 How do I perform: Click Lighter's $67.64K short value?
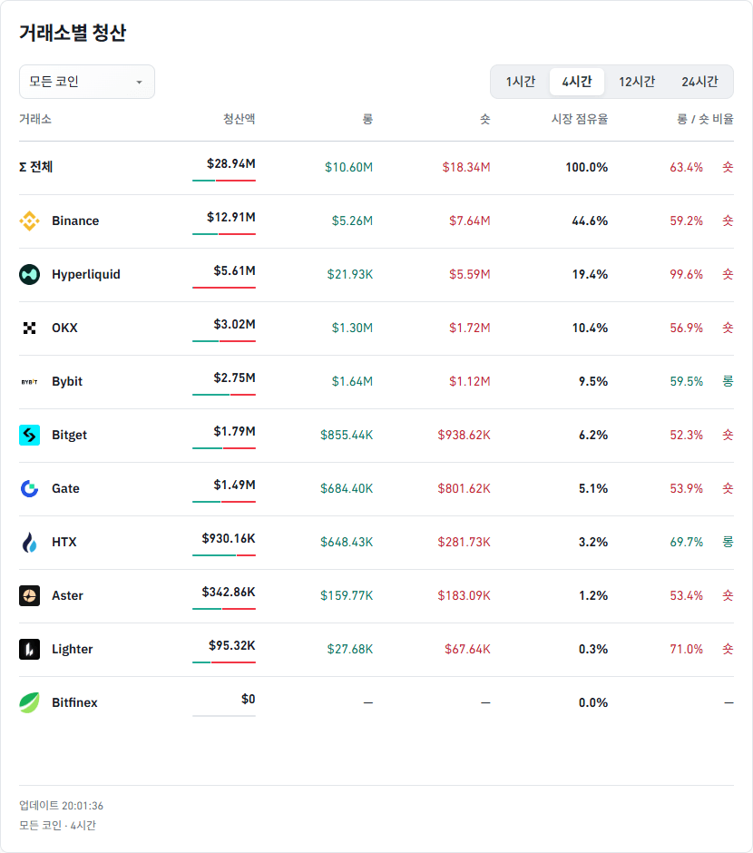(467, 649)
